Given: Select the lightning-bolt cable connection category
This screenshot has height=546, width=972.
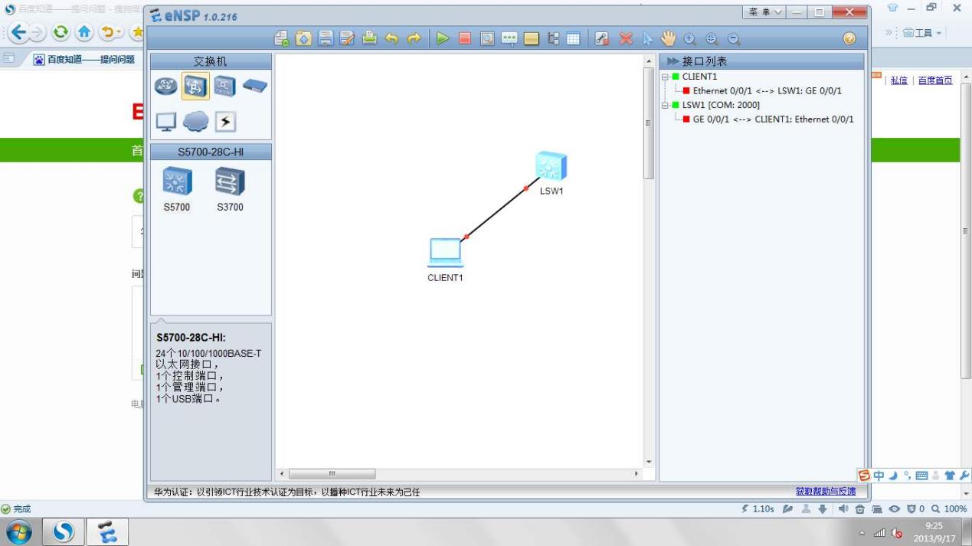Looking at the screenshot, I should pos(225,122).
